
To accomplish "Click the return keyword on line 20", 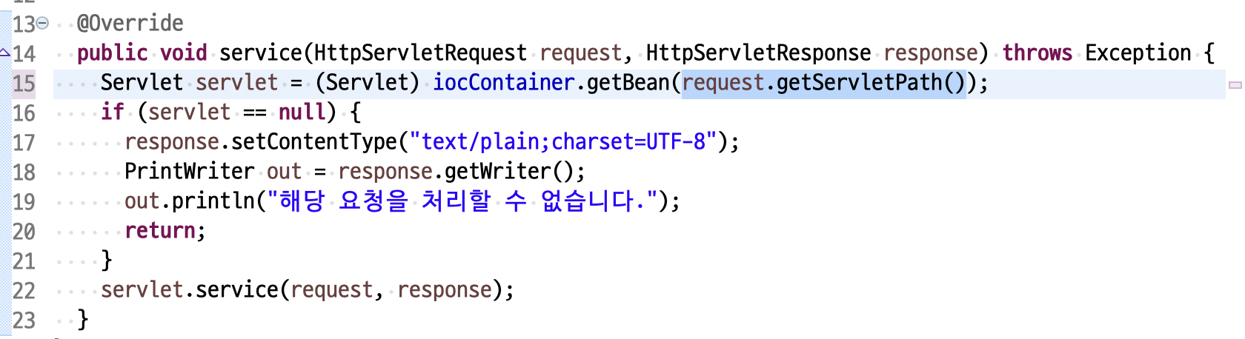I will click(x=160, y=230).
